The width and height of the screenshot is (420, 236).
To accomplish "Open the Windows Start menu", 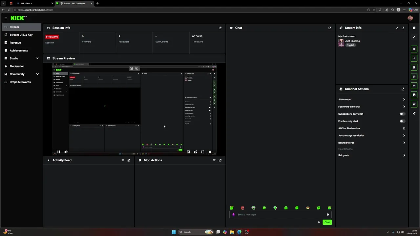I will [174, 232].
